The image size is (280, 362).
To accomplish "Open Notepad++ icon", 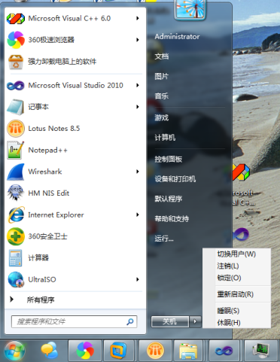I will [x=16, y=151].
